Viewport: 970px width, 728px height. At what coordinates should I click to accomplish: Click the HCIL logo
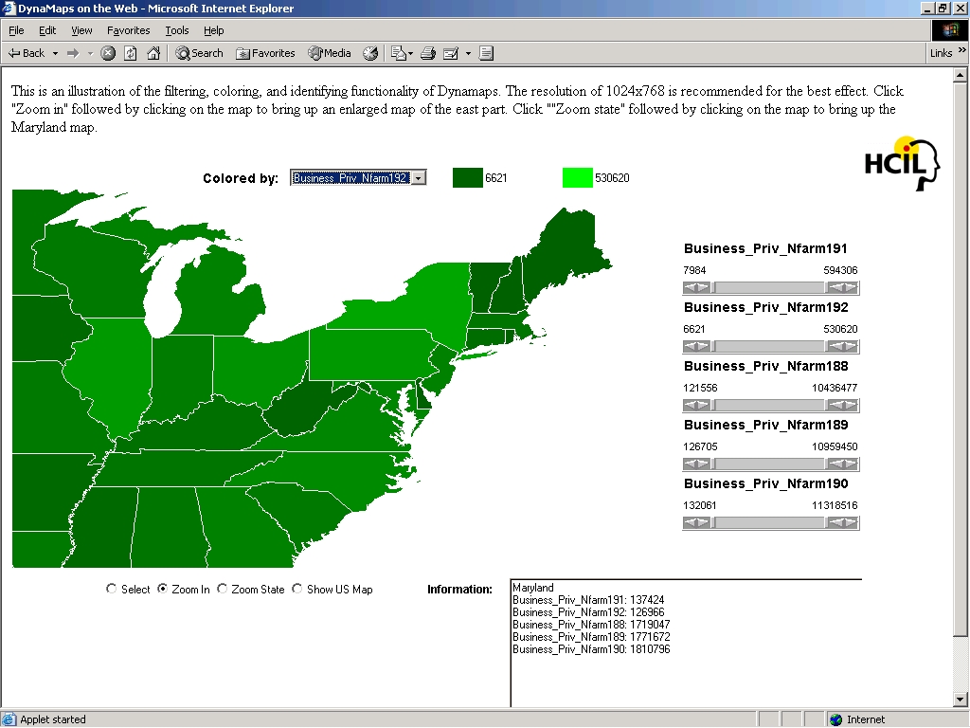pyautogui.click(x=901, y=164)
